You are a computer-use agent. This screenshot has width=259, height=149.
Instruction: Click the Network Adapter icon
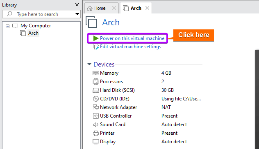coord(96,107)
